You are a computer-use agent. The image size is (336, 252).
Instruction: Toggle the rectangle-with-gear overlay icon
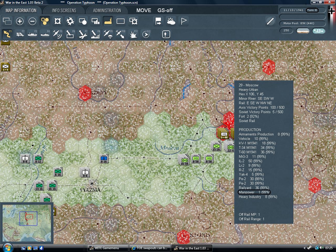[133, 21]
